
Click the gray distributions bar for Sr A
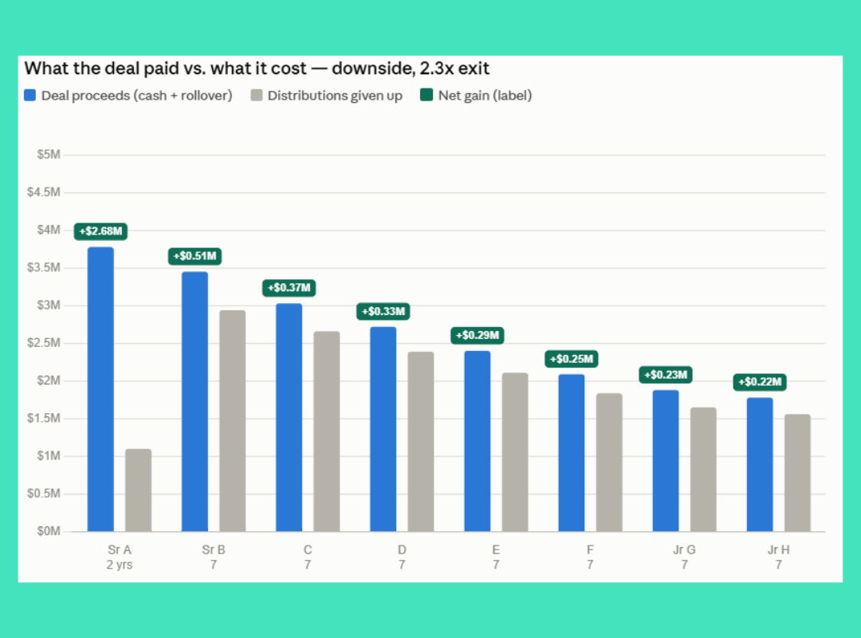[139, 490]
